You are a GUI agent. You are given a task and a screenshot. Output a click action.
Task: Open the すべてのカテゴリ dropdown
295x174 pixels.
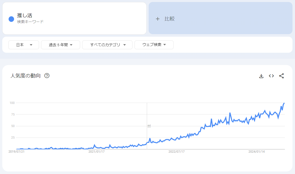(107, 45)
